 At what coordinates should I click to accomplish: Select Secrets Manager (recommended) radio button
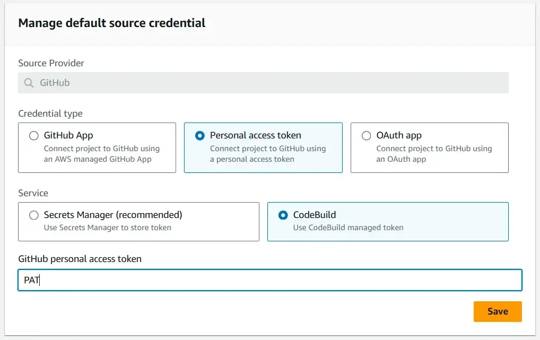34,215
